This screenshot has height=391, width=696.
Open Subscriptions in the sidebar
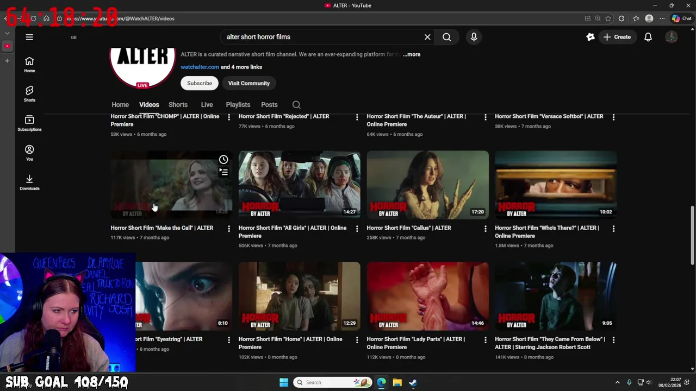point(29,123)
